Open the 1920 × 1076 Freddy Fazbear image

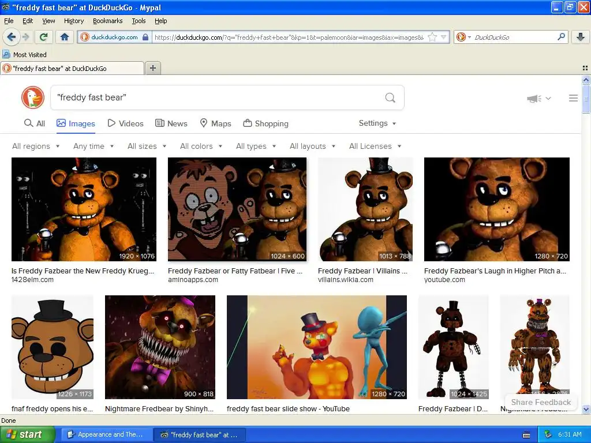84,209
